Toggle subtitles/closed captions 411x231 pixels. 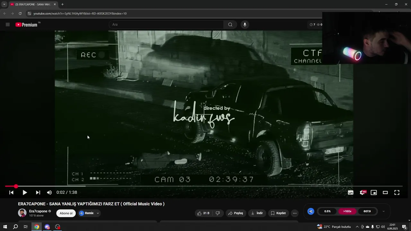pos(351,193)
